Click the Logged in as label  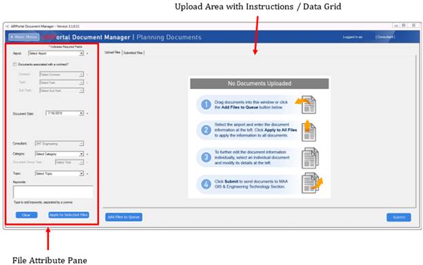click(x=352, y=37)
